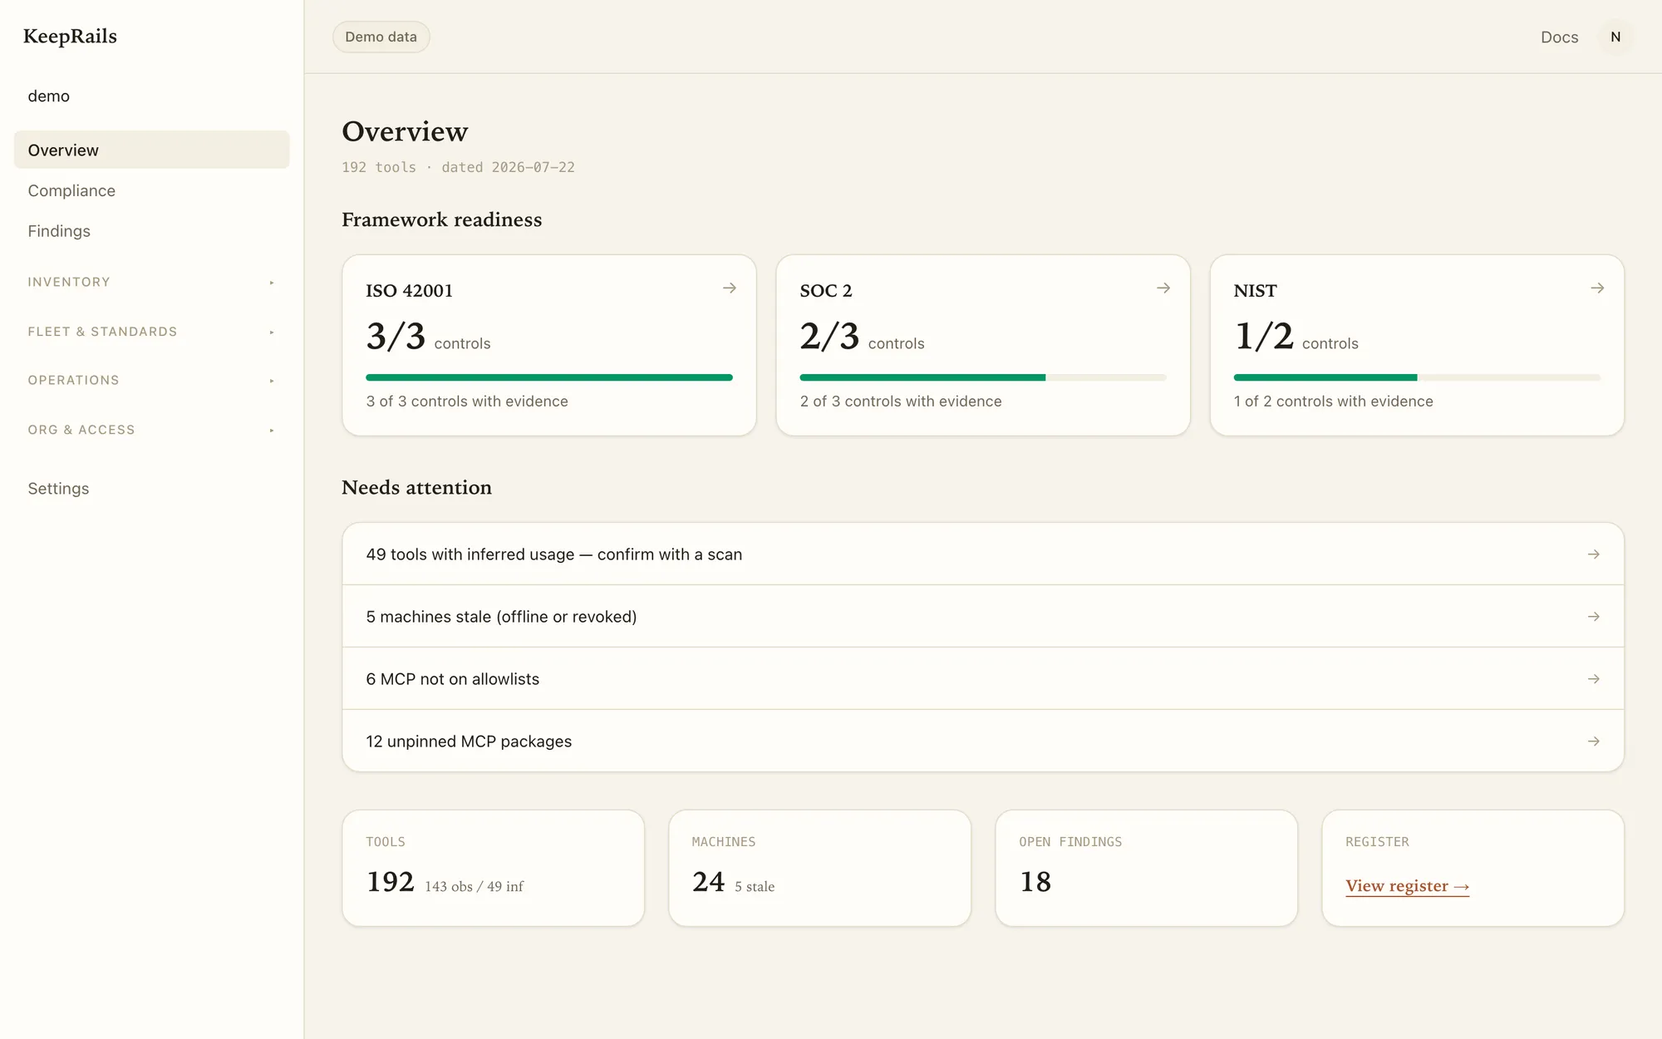Open the N user avatar
Viewport: 1662px width, 1039px height.
[x=1615, y=37]
